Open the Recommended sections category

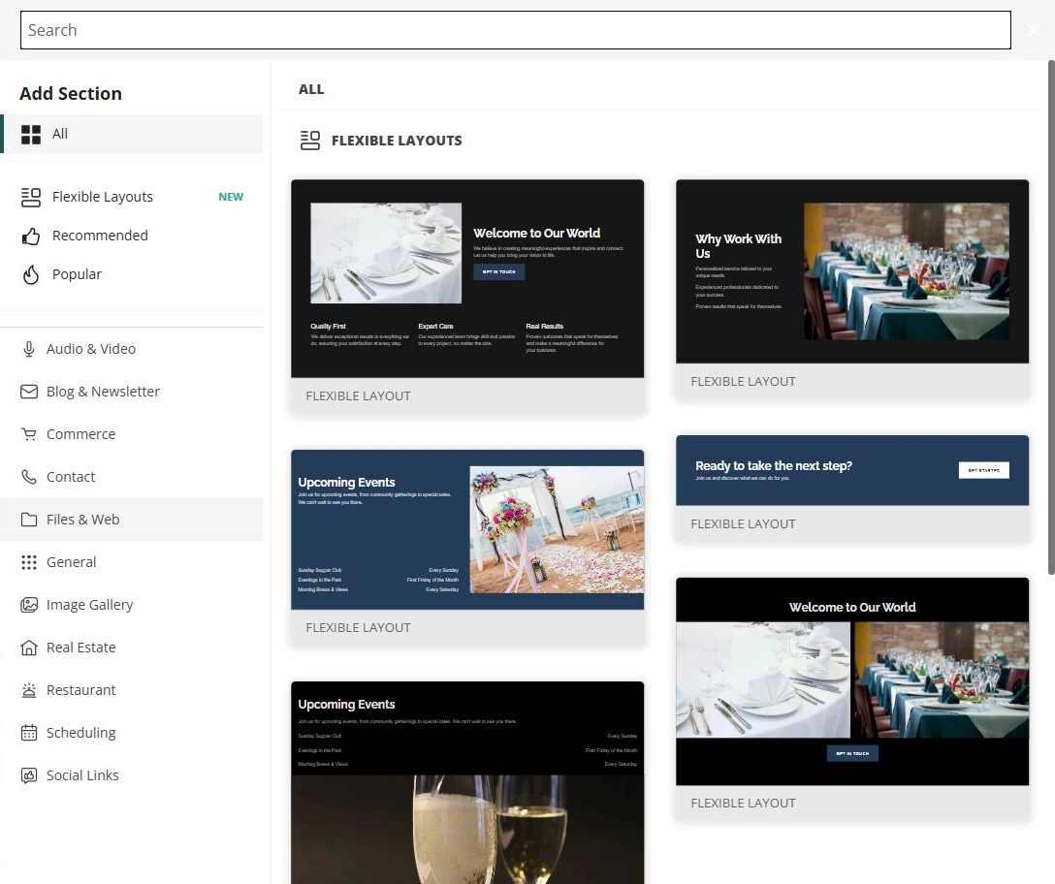(132, 237)
